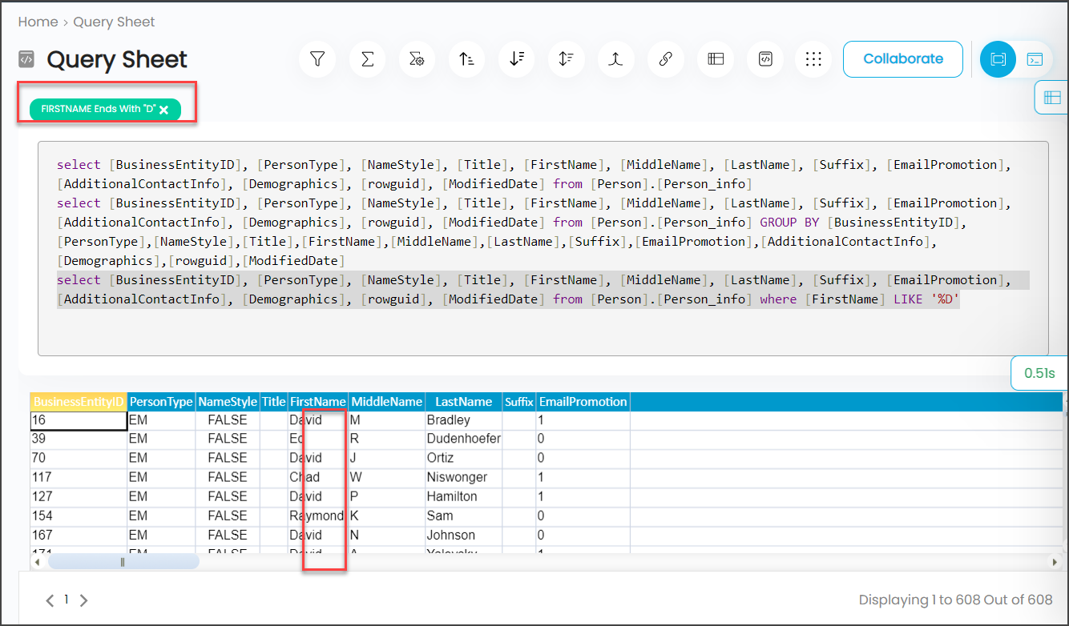Click the Title column header
Viewport: 1069px width, 626px height.
(274, 402)
